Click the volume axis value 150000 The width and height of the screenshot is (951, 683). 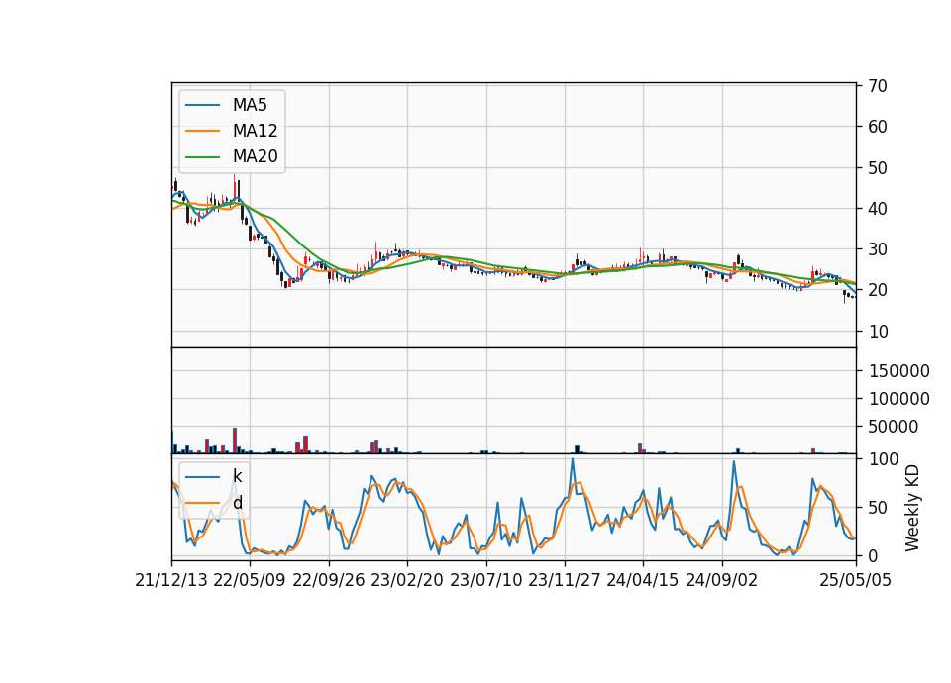[x=898, y=371]
